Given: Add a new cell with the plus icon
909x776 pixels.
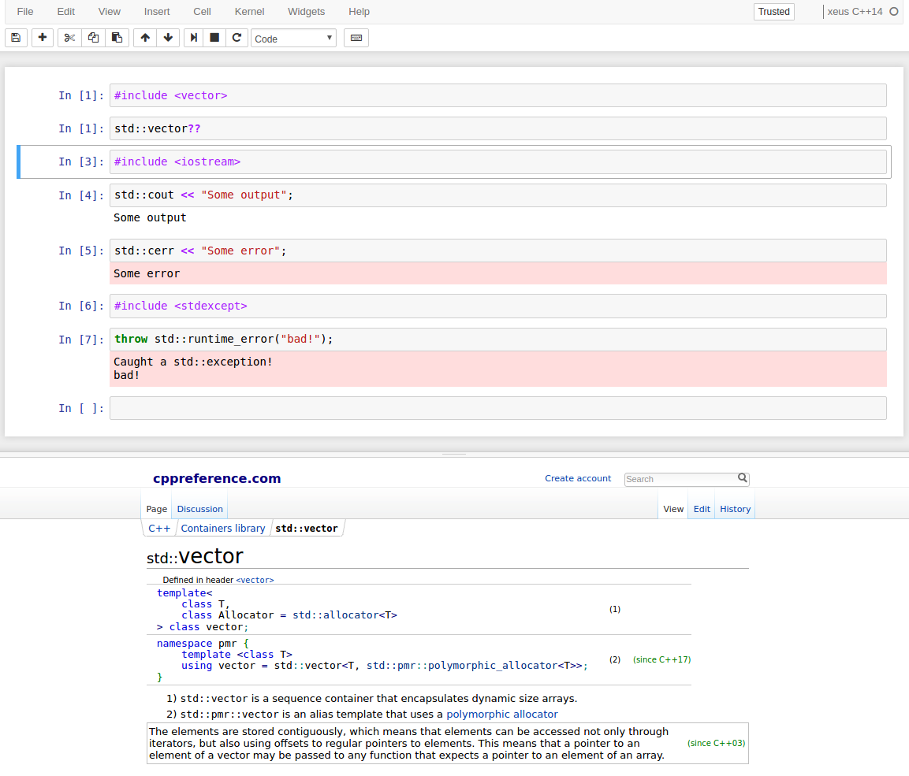Looking at the screenshot, I should [x=42, y=37].
